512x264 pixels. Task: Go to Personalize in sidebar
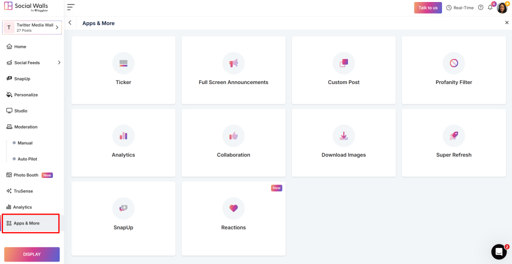pyautogui.click(x=25, y=94)
